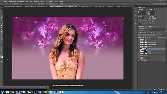Select the Healing Brush tool

coord(2,23)
